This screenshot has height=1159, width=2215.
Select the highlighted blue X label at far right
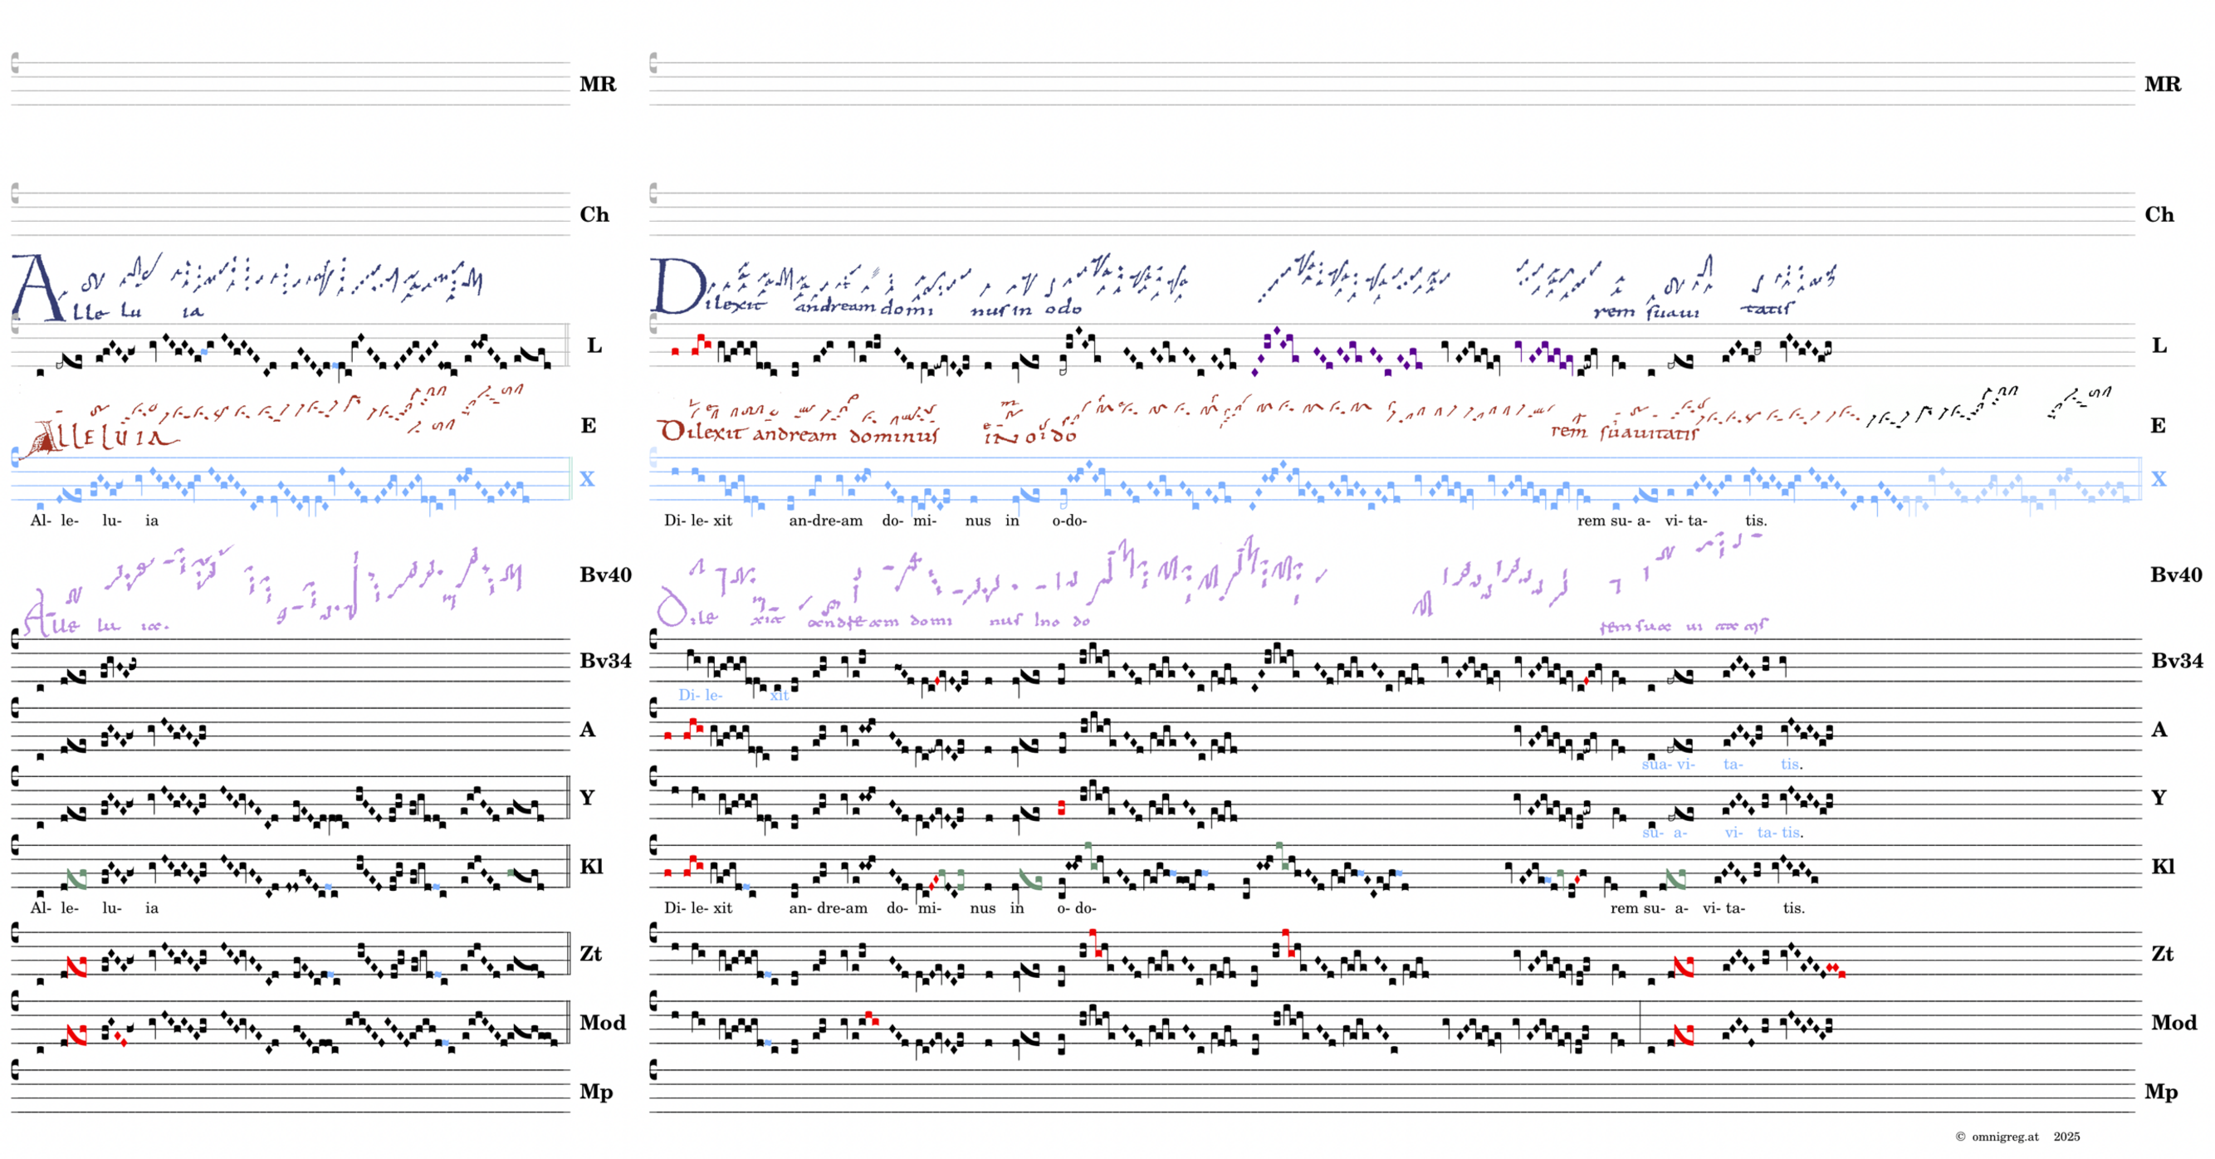(x=2159, y=479)
